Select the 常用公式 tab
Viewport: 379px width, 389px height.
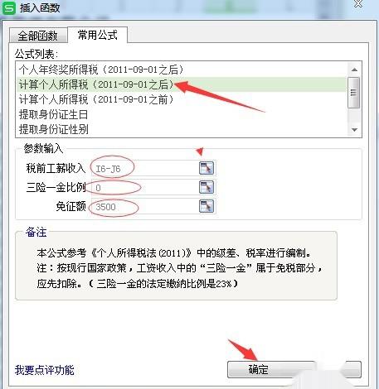pyautogui.click(x=98, y=35)
